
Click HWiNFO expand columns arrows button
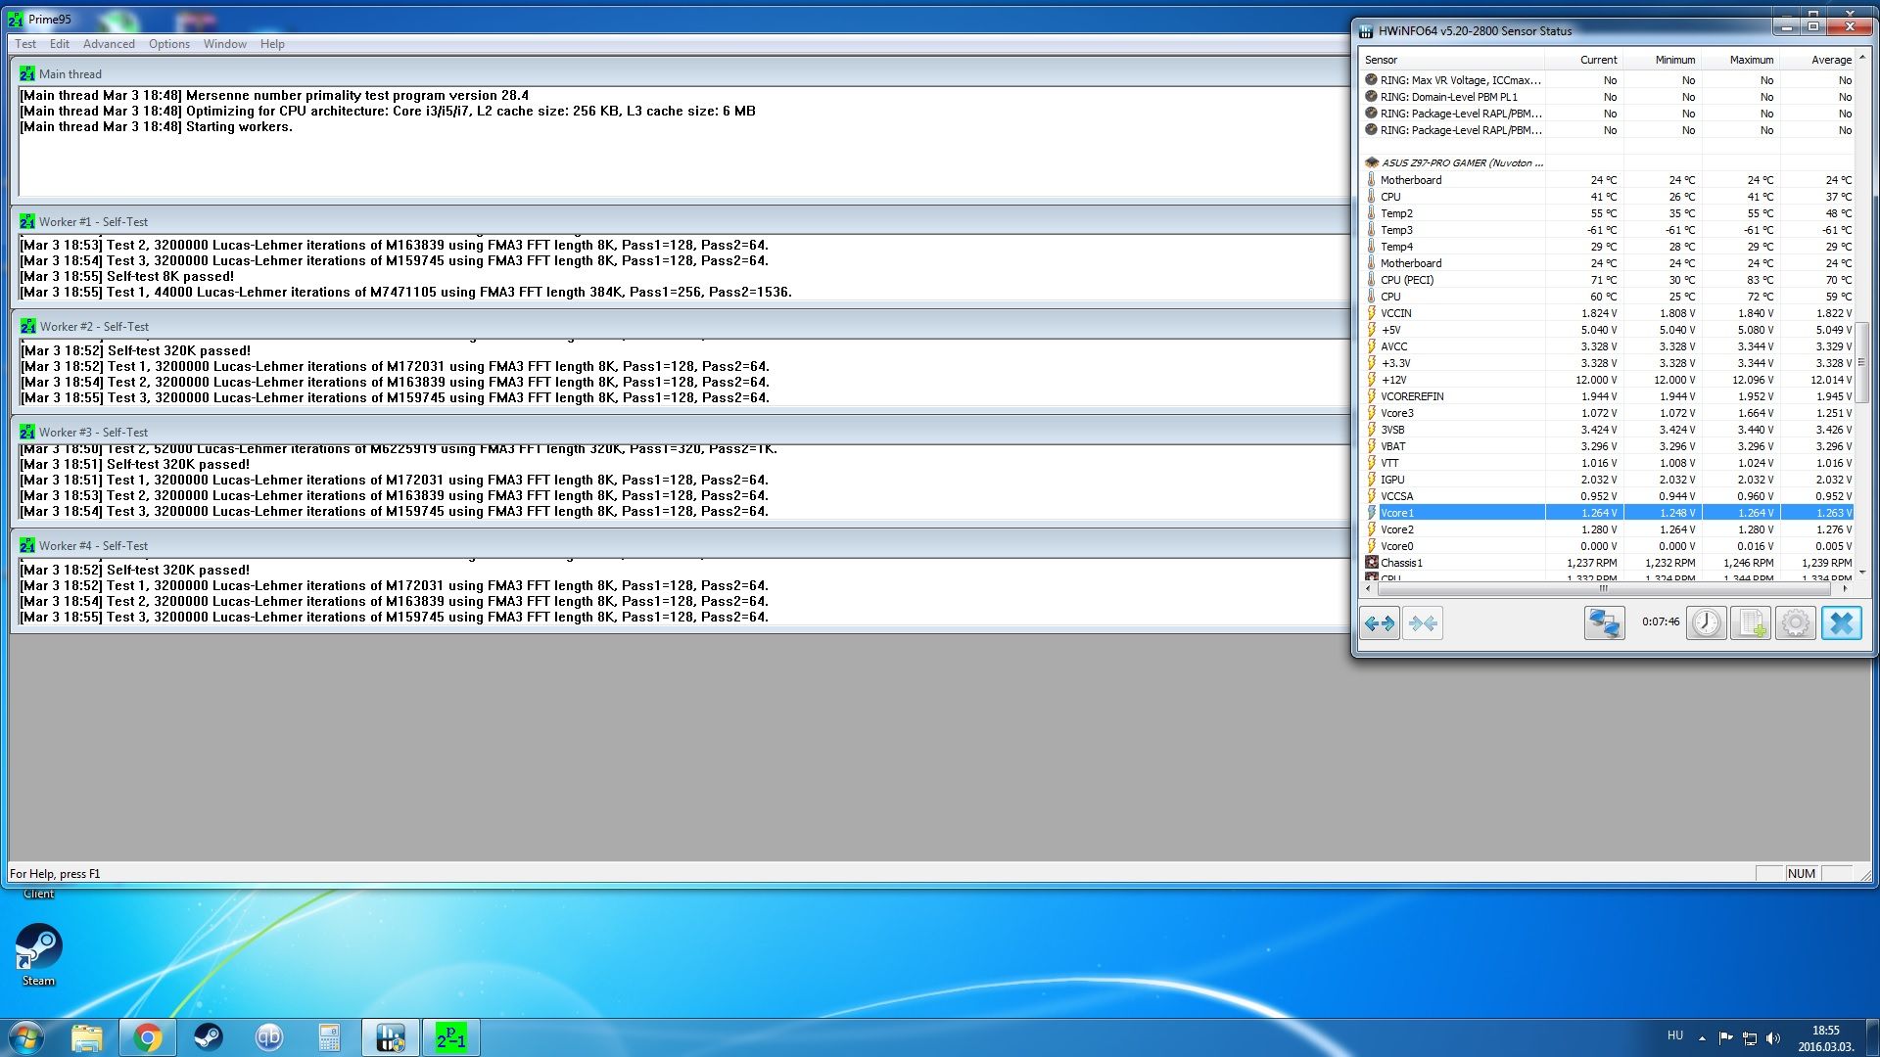1380,623
